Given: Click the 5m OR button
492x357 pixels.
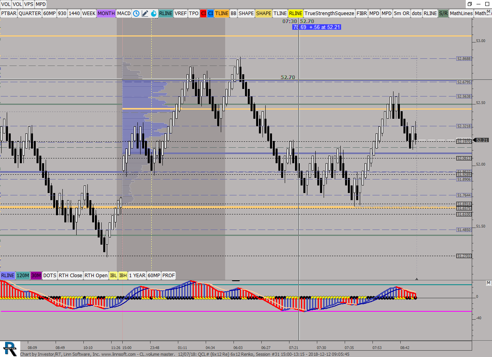Looking at the screenshot, I should click(402, 14).
